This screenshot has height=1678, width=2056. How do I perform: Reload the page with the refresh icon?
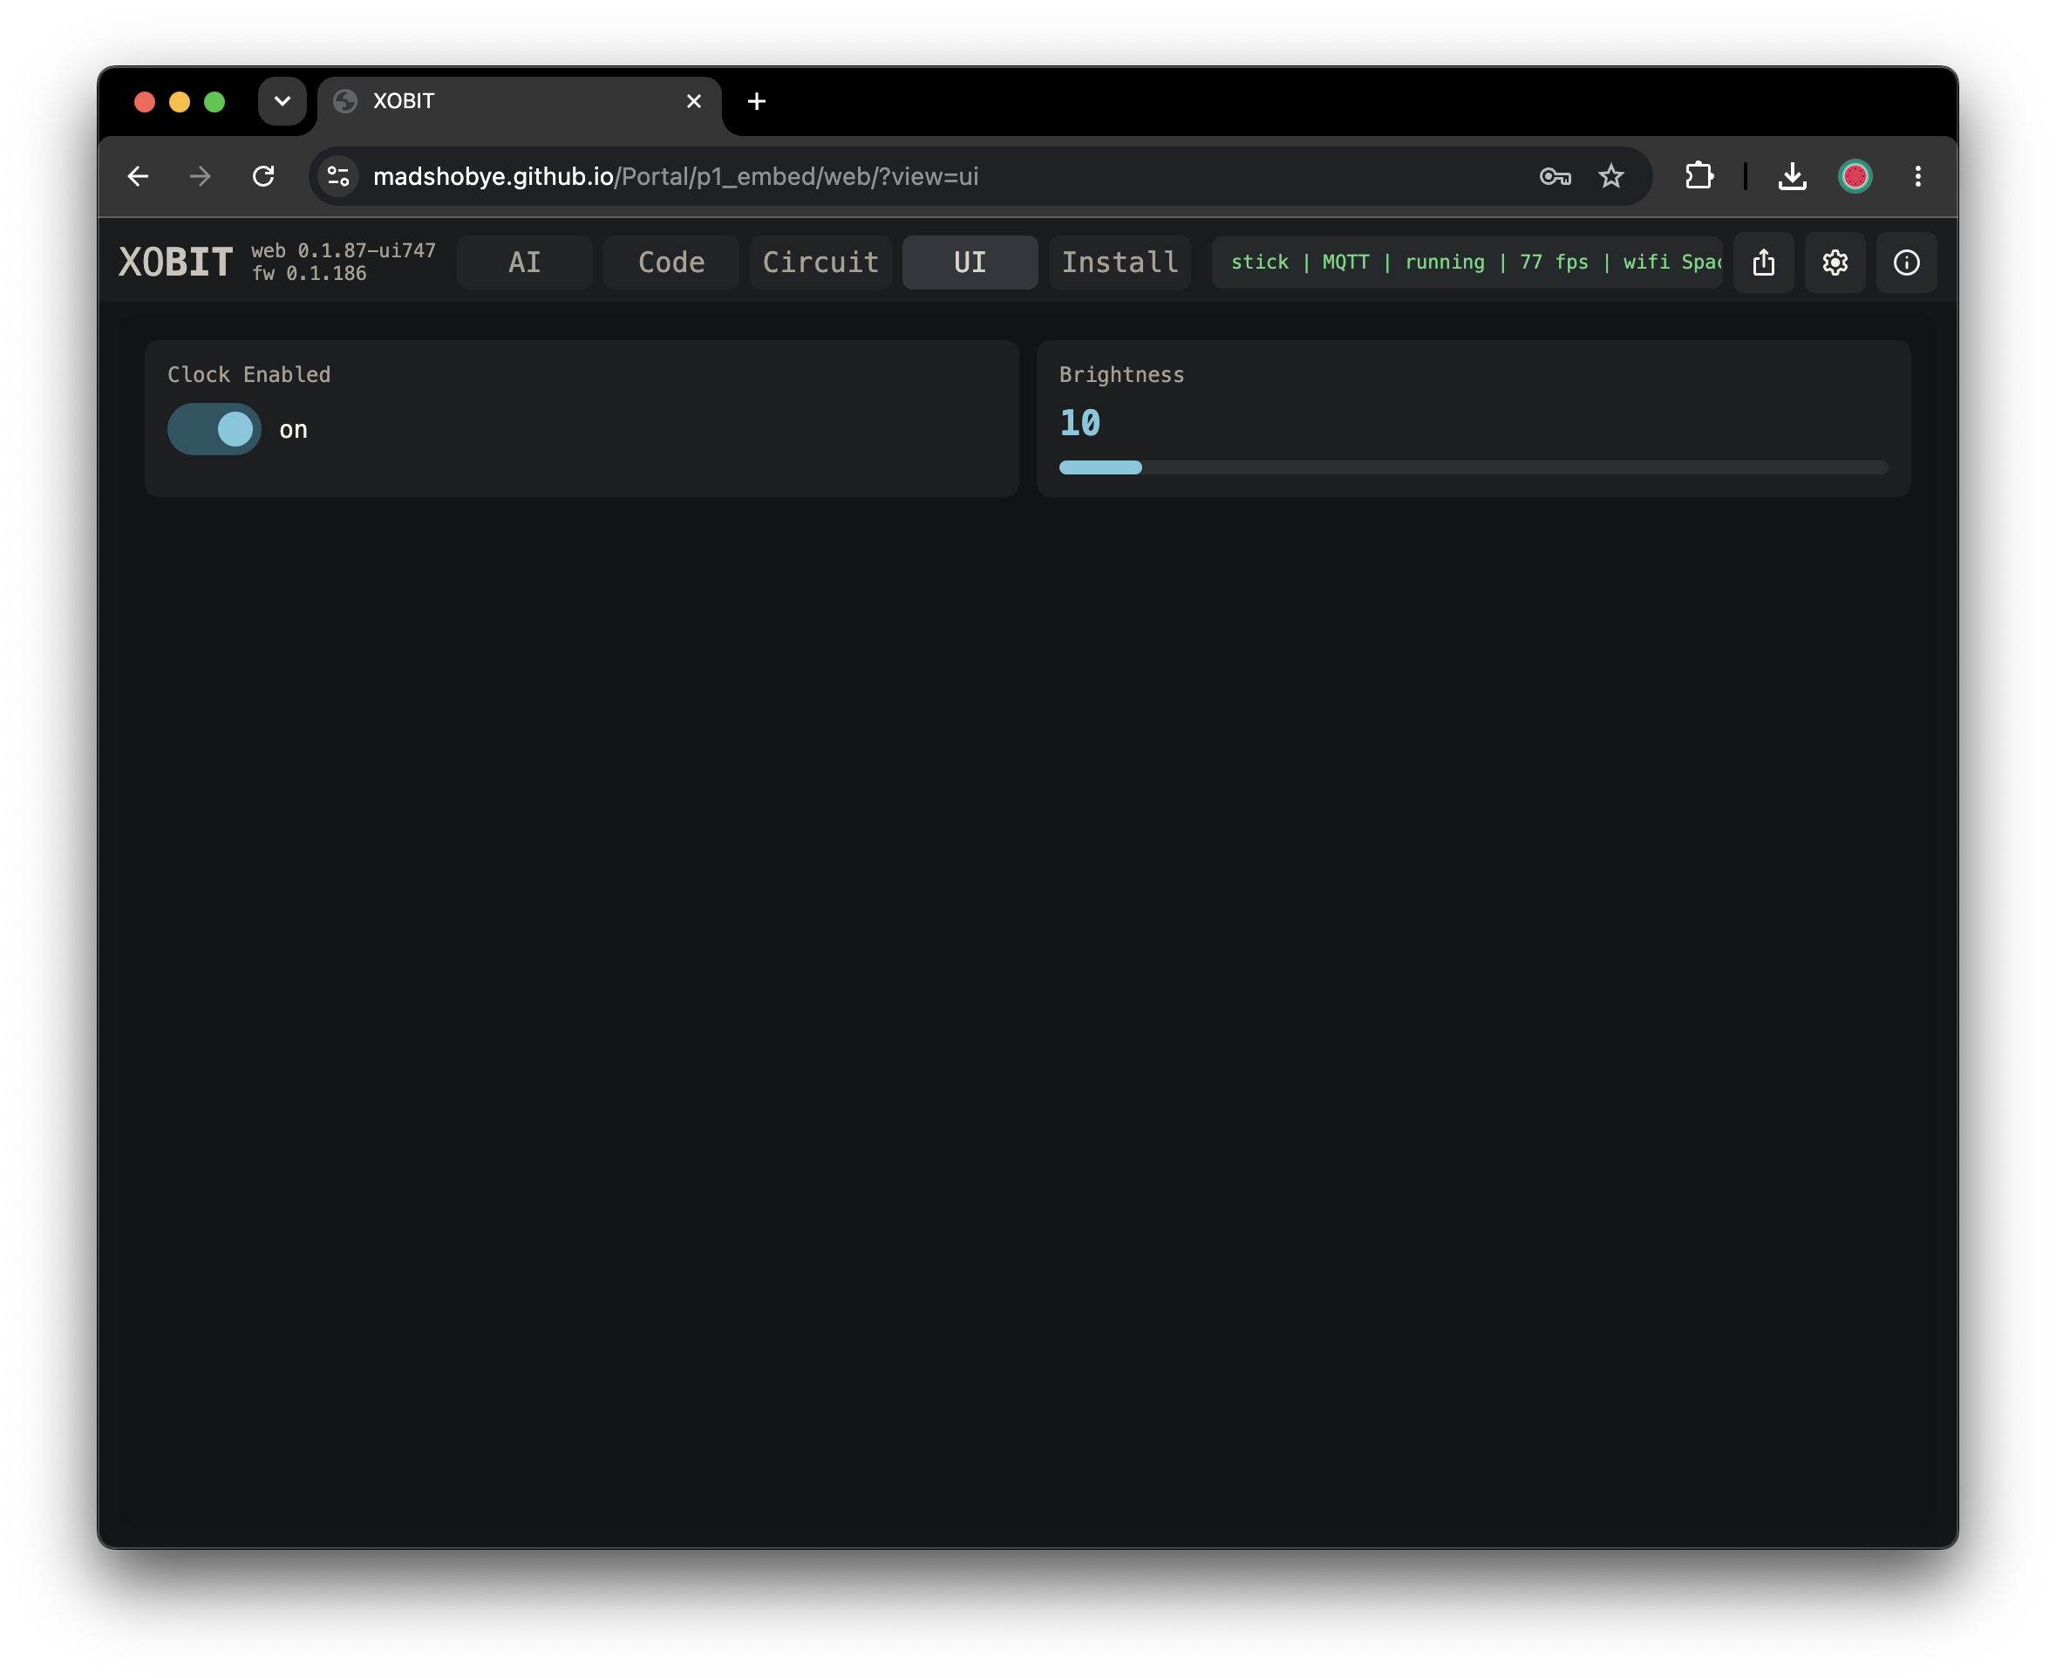click(262, 176)
